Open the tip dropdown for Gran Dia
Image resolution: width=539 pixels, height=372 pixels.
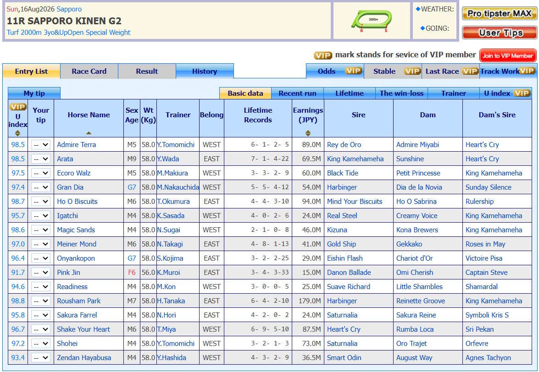point(40,187)
